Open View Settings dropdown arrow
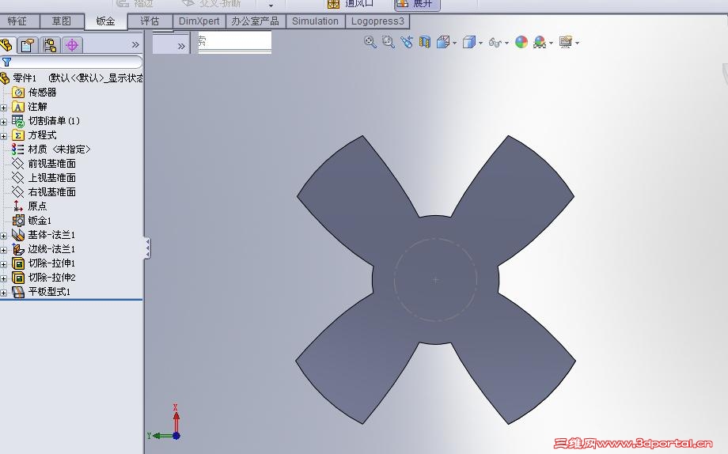728x454 pixels. click(577, 44)
